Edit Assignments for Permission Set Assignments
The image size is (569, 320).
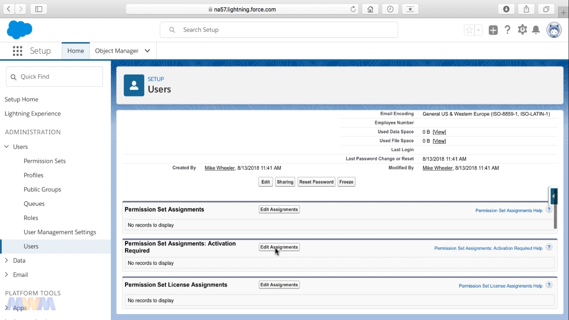(279, 209)
